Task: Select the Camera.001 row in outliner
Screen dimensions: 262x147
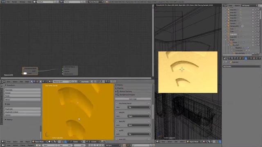Action: [234, 26]
